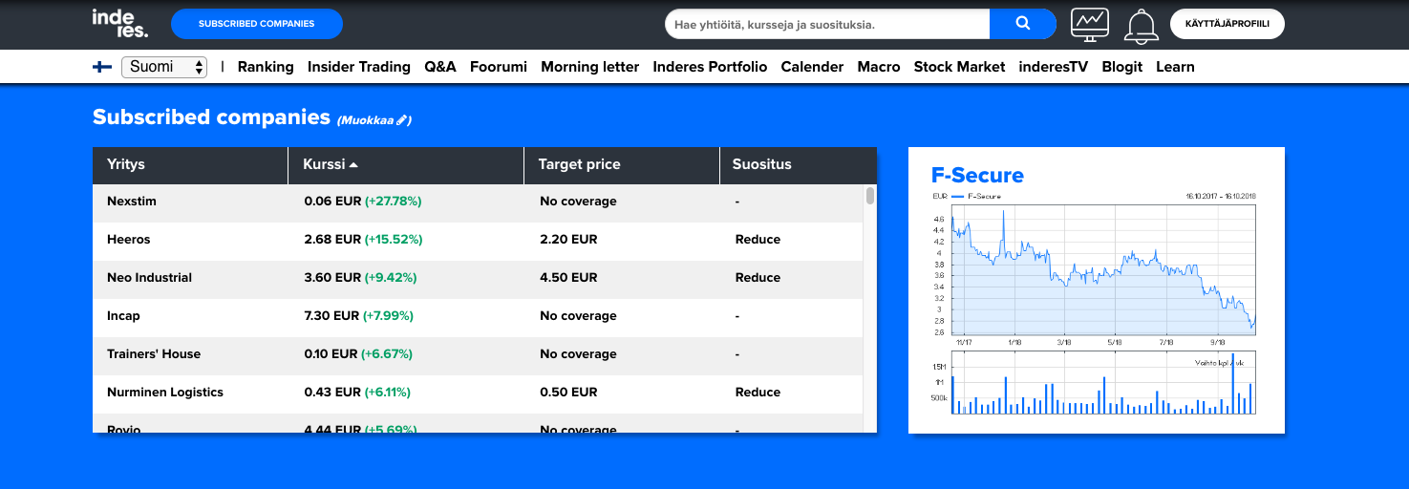Click the company search input field
The height and width of the screenshot is (489, 1409).
(826, 24)
